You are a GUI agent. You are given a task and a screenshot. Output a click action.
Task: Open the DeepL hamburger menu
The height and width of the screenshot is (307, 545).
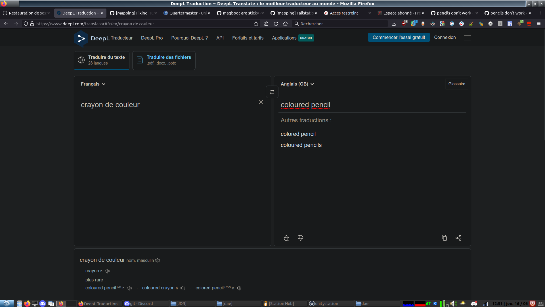467,38
